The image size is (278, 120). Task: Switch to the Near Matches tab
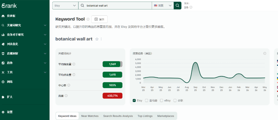pyautogui.click(x=90, y=116)
